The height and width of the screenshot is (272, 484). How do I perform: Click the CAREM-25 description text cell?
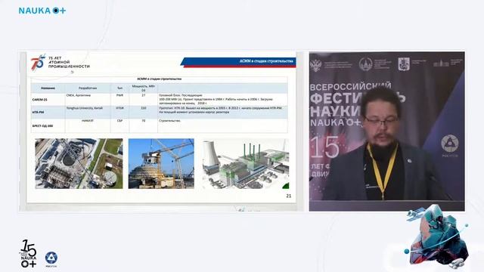pos(222,100)
